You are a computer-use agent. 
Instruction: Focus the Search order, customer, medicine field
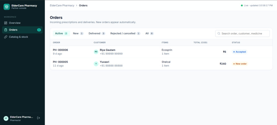pos(242,34)
